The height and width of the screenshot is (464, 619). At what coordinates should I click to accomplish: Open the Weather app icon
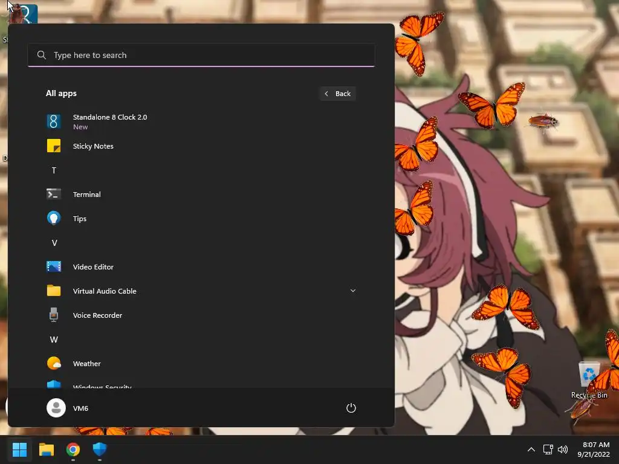54,363
